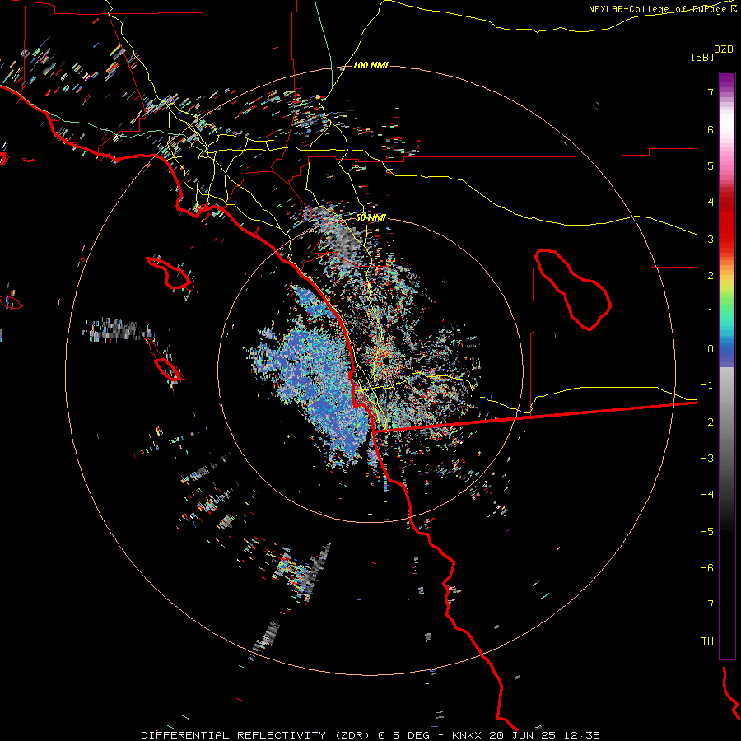Click the "KNKX" radar station identifier
Image resolution: width=741 pixels, height=741 pixels.
467,735
